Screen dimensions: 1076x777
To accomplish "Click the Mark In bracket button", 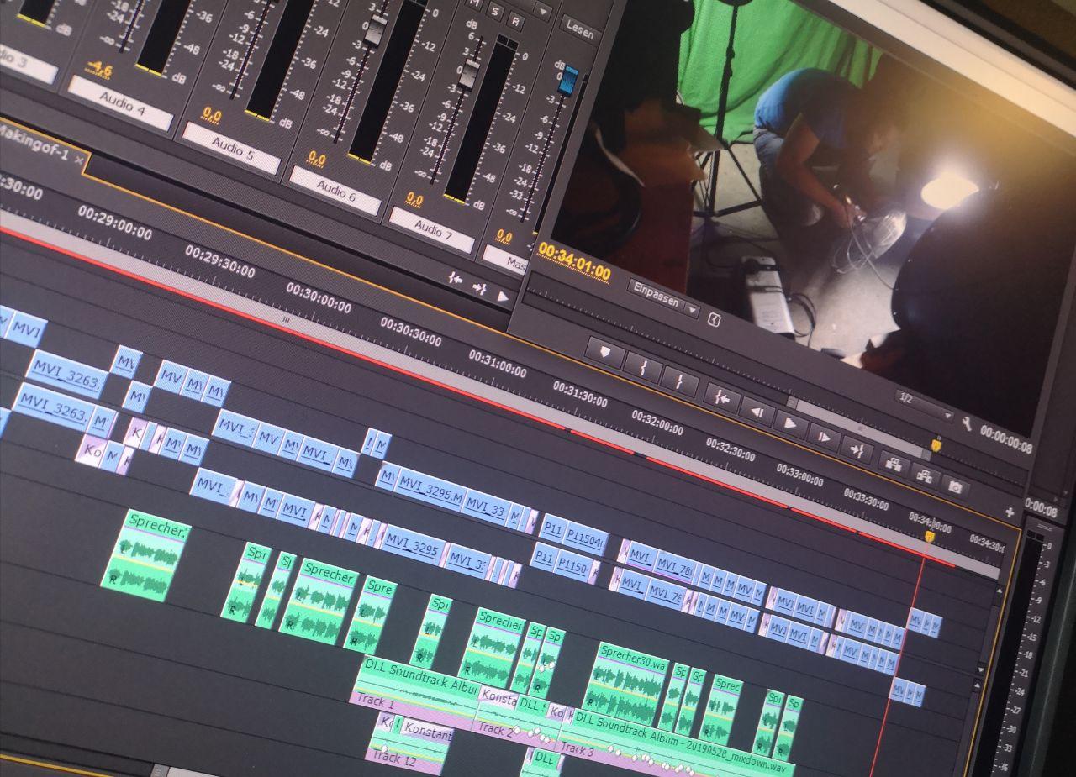I will 641,366.
